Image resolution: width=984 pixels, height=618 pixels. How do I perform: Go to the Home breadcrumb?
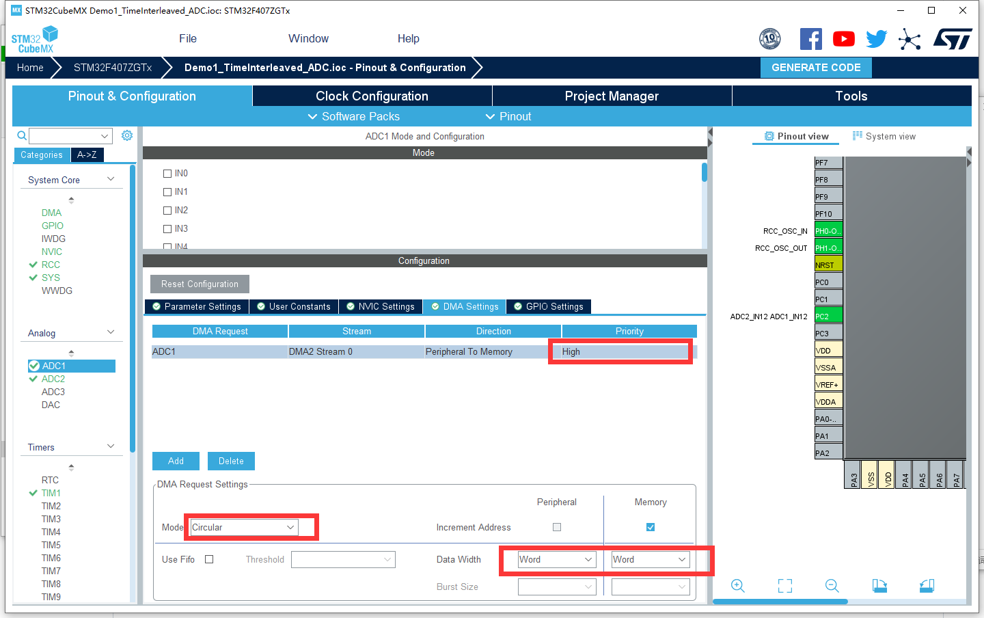(x=30, y=68)
